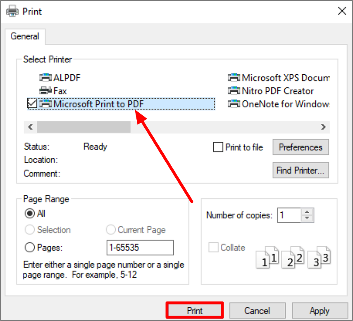Choose the Selection radio option
This screenshot has height=321, width=353.
pyautogui.click(x=30, y=230)
